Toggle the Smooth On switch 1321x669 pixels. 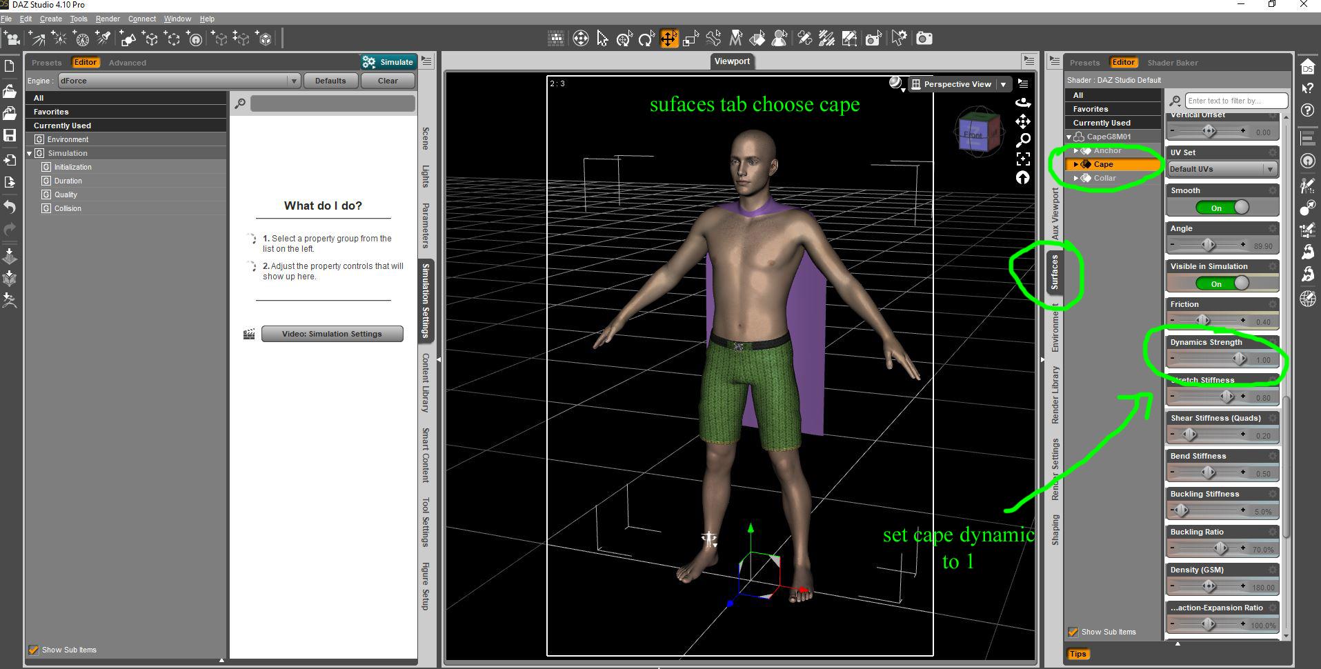click(x=1222, y=208)
